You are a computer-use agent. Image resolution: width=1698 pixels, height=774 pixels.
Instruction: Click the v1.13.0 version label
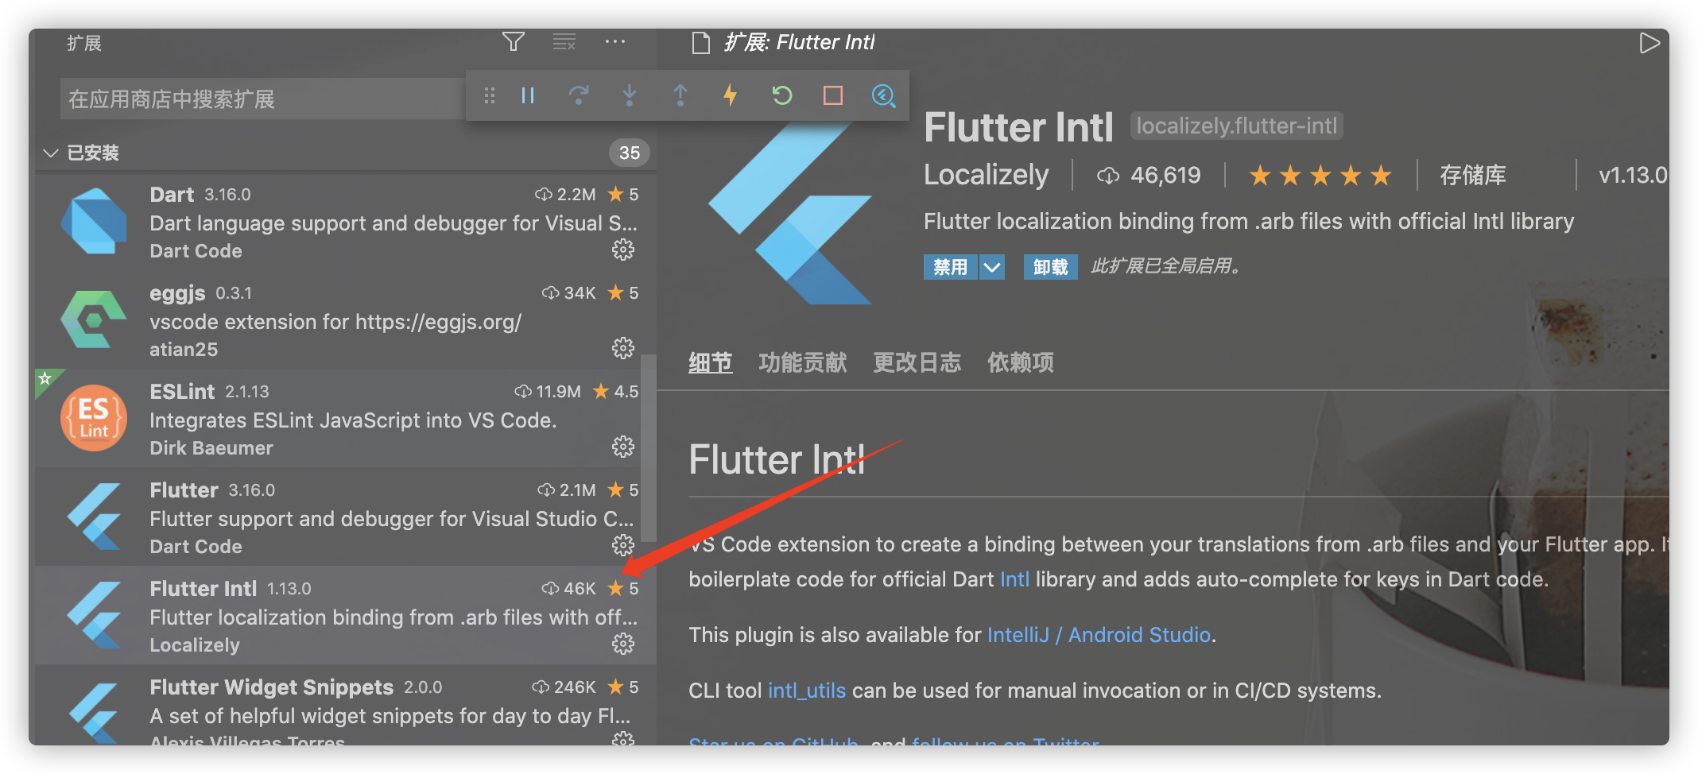1633,175
